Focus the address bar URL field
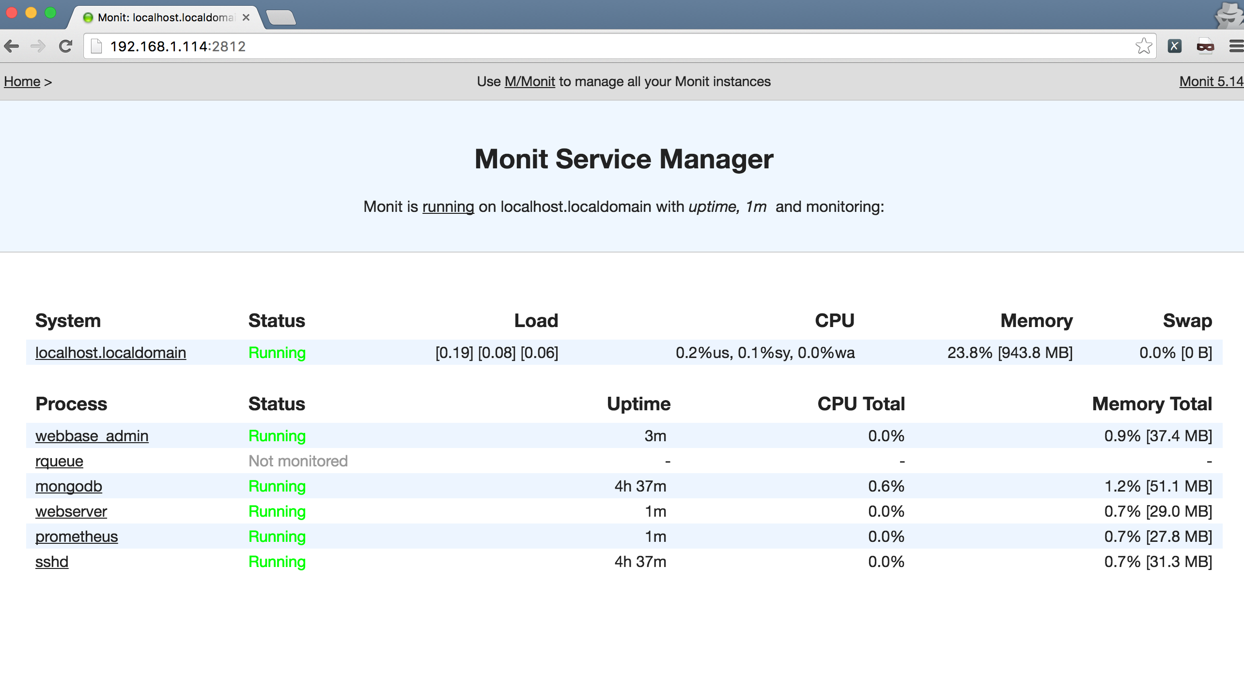This screenshot has height=687, width=1244. click(x=620, y=46)
